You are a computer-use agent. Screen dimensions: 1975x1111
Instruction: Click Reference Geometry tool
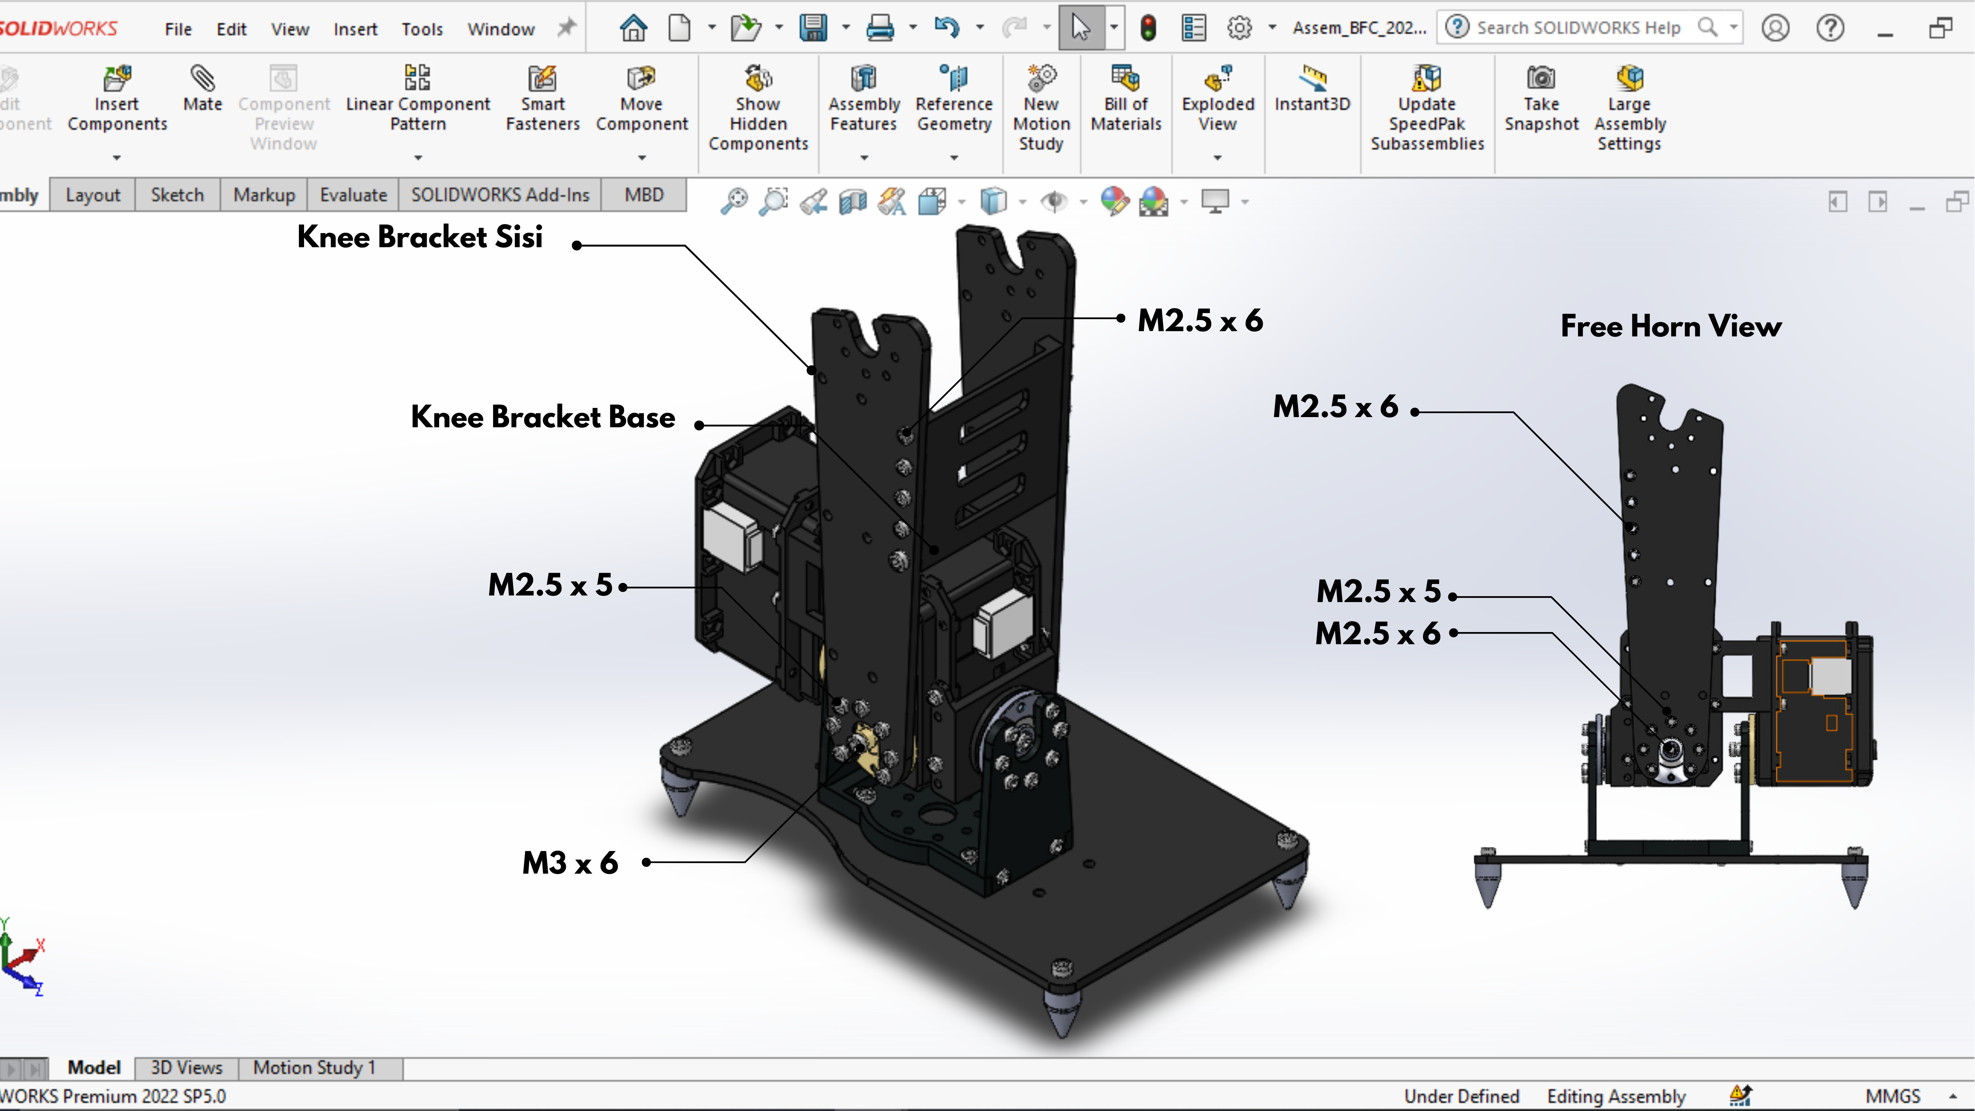click(954, 99)
